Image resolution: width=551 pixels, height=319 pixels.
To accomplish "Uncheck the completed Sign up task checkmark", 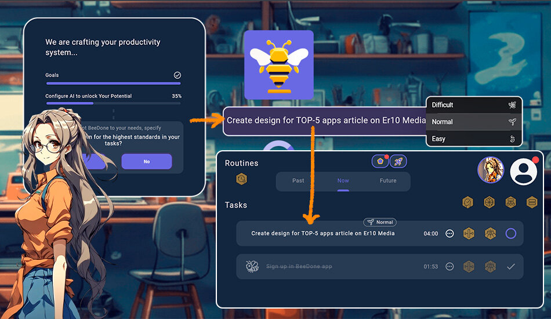I will click(511, 267).
